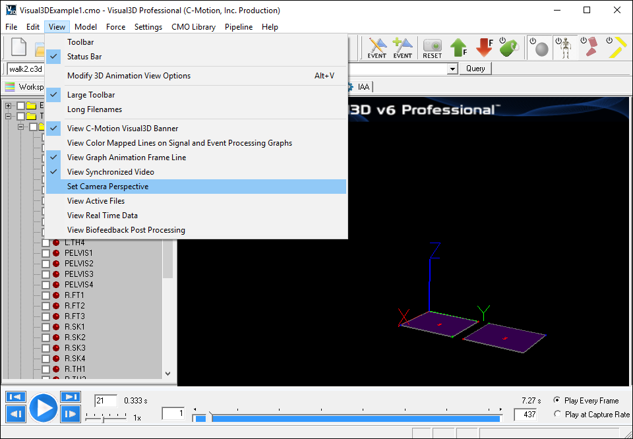This screenshot has width=633, height=439.
Task: Click the skeleton bones display icon
Action: click(564, 48)
